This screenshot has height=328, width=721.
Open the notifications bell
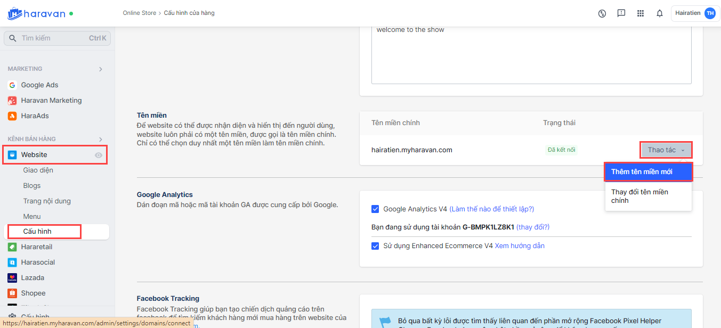(660, 13)
